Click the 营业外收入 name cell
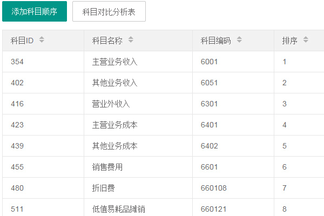Screen dimensions: 324x216 (111, 104)
